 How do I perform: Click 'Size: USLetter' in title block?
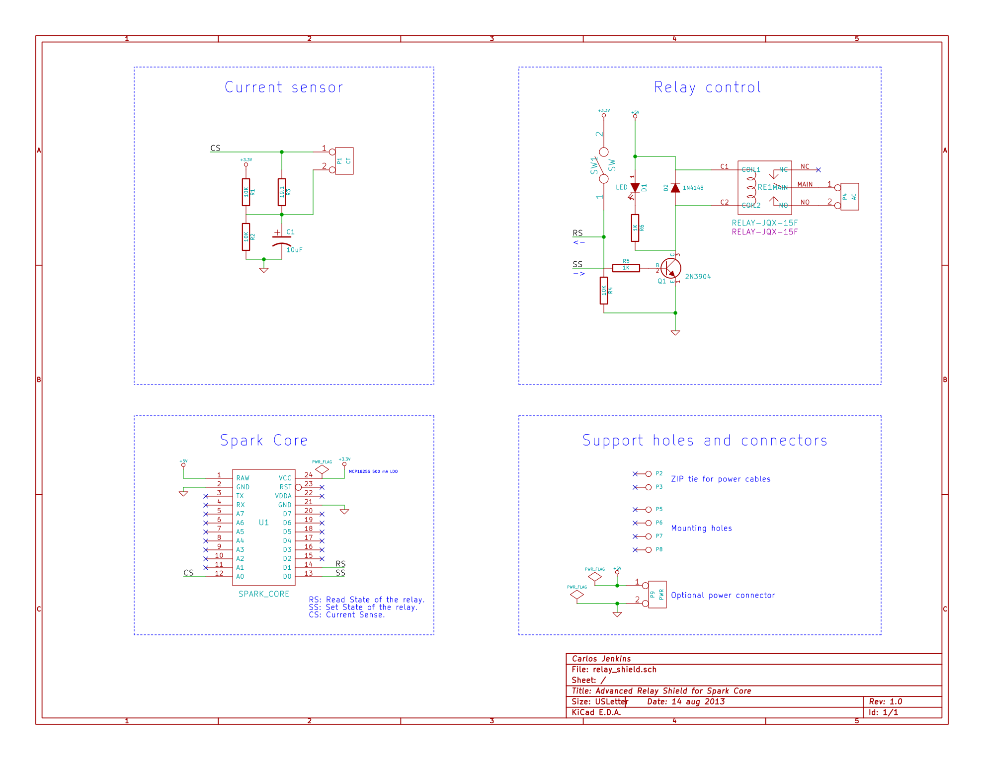[600, 701]
